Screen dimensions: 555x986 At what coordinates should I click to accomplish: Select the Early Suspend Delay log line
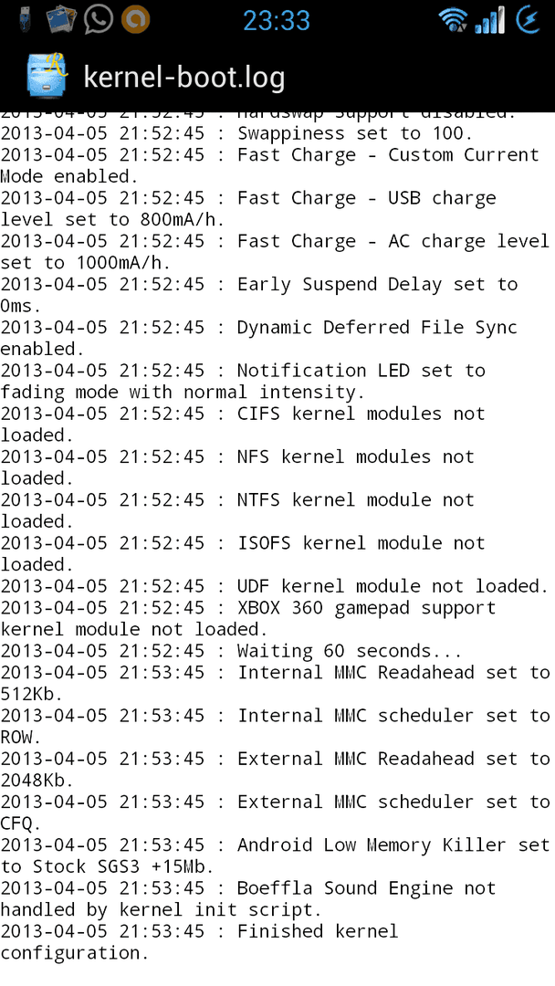(259, 295)
